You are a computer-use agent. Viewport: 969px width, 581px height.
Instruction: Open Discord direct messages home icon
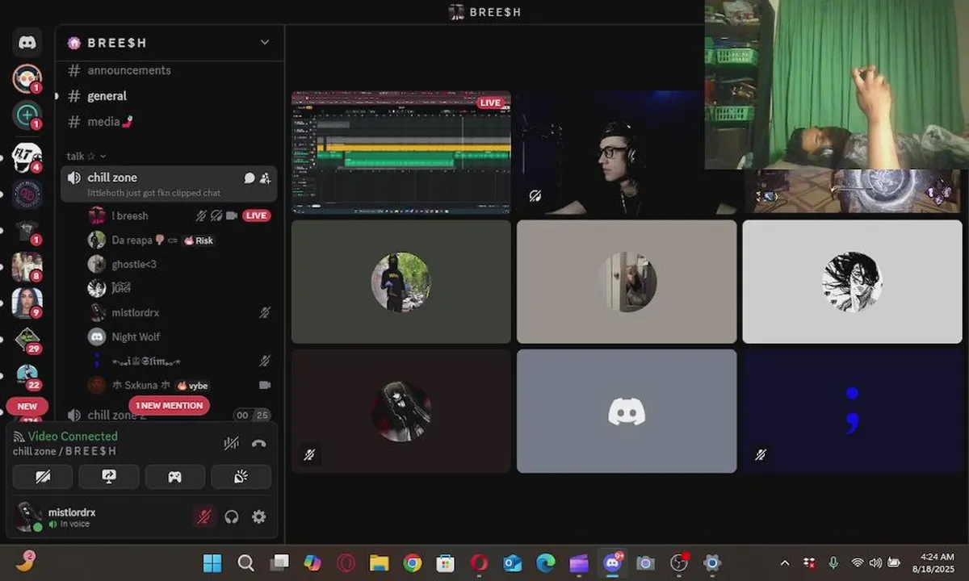coord(27,42)
